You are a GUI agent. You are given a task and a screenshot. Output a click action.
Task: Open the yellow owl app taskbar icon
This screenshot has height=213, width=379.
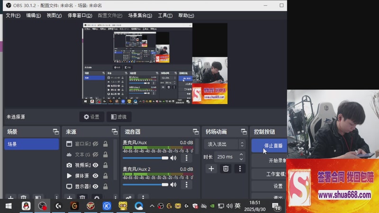pos(123,206)
